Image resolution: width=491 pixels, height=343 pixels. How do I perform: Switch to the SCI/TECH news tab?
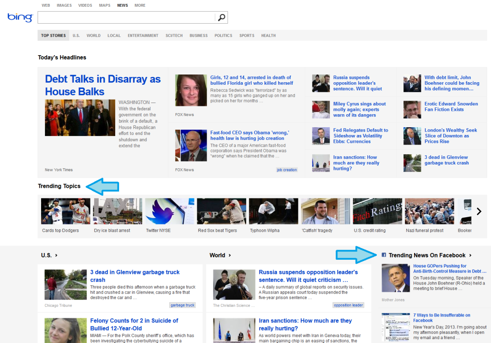point(174,35)
